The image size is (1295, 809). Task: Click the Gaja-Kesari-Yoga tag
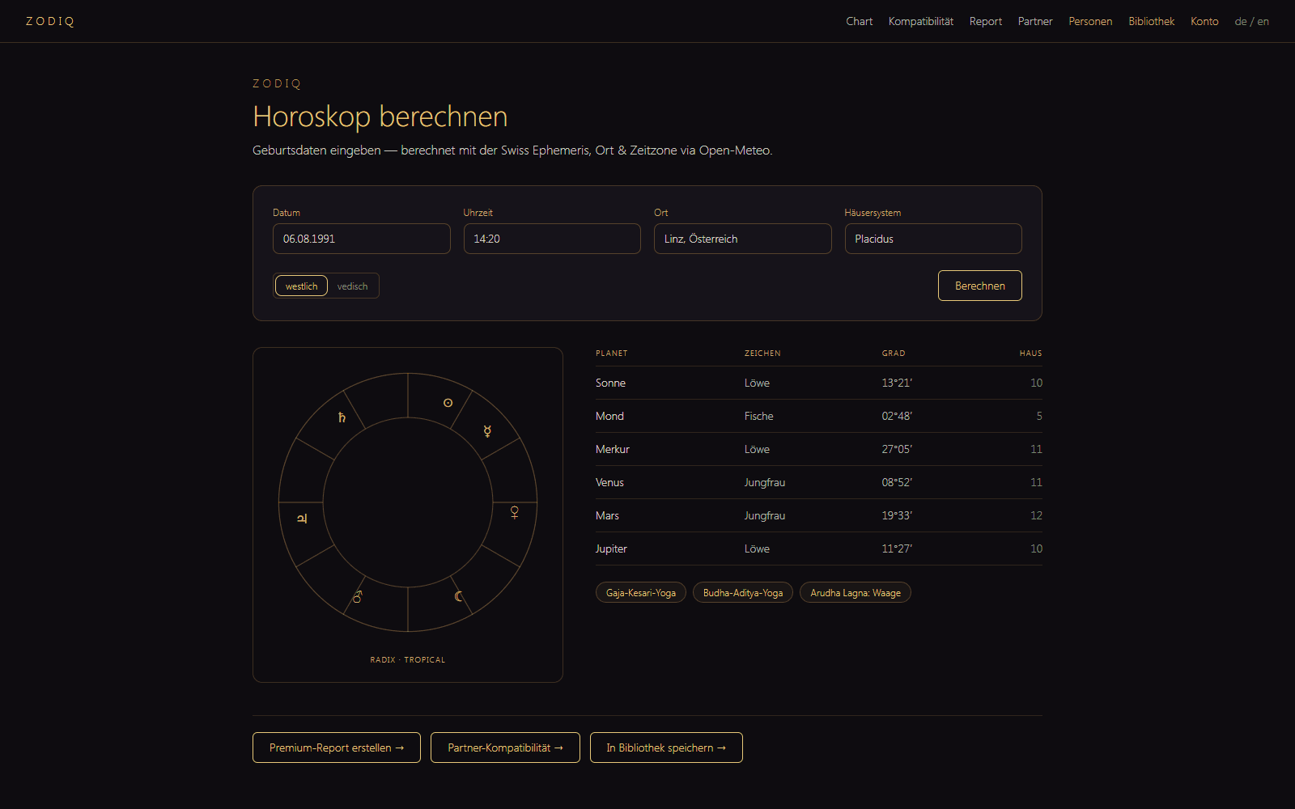coord(641,593)
